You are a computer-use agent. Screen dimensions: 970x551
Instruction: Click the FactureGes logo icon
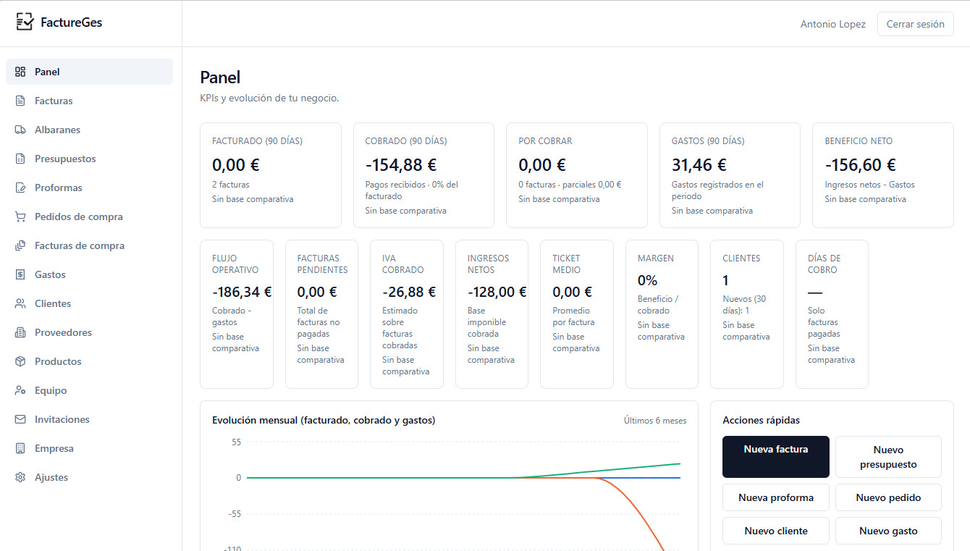click(25, 22)
